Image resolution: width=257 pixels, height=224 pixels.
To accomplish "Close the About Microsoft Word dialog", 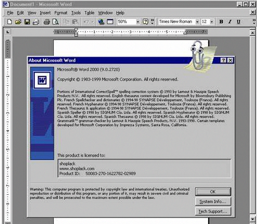I will pos(230,60).
